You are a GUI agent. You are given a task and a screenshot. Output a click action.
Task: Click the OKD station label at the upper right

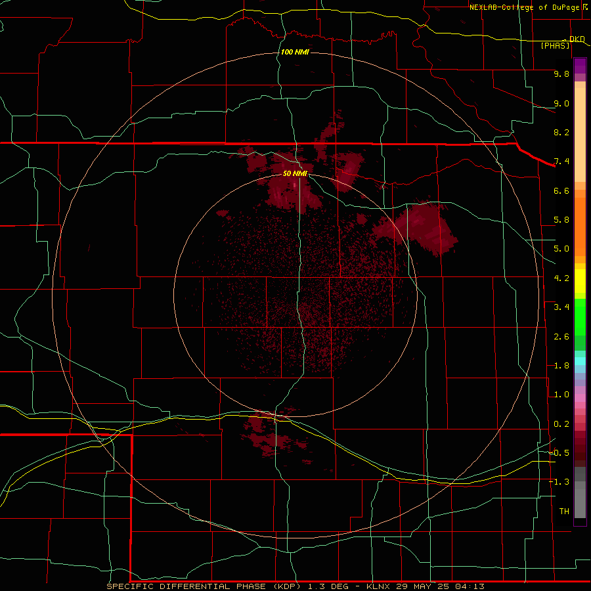coord(577,39)
